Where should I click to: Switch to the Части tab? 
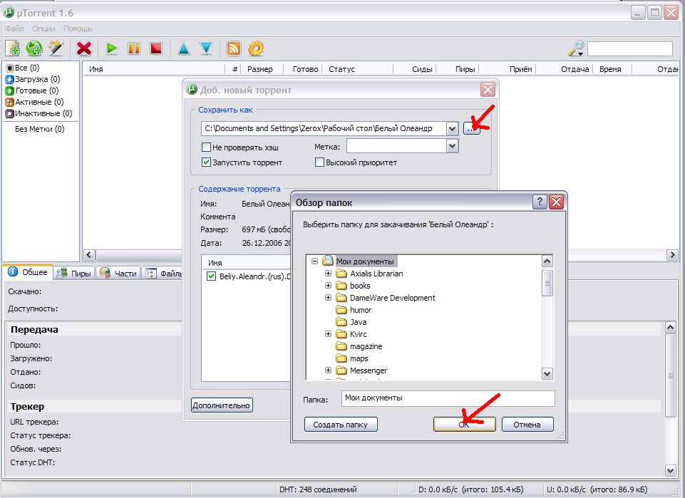coord(118,274)
